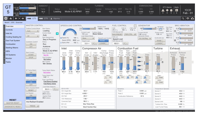Open the Load Select Mode Base dropdown
The height and width of the screenshot is (114, 198).
(x=88, y=38)
